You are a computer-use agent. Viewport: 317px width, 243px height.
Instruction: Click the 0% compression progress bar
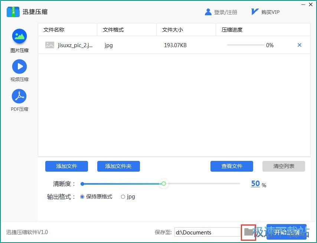tap(245, 45)
